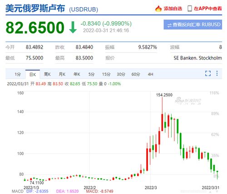The width and height of the screenshot is (227, 194).
Task: Switch to the 1分 chart tab
Action: (x=18, y=75)
